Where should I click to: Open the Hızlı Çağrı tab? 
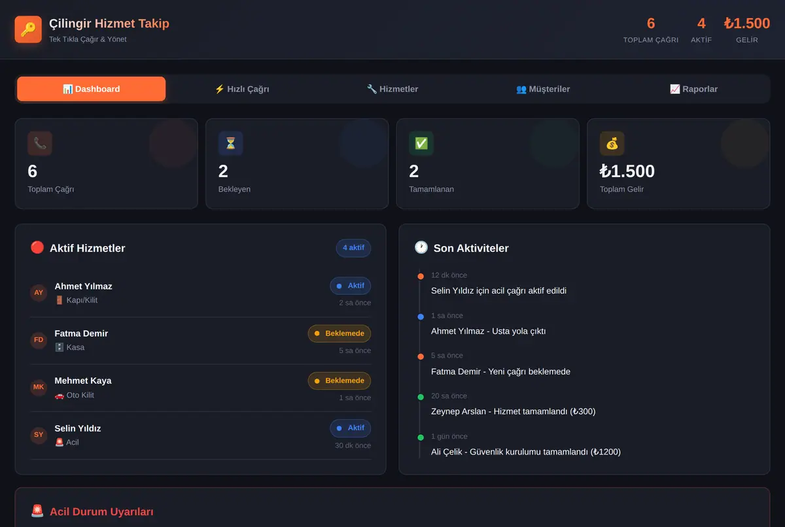coord(242,89)
